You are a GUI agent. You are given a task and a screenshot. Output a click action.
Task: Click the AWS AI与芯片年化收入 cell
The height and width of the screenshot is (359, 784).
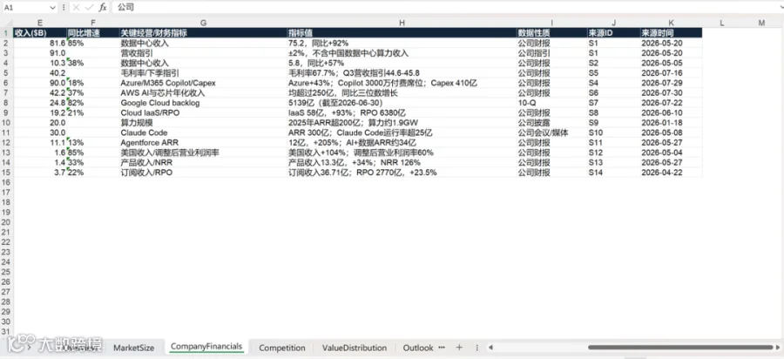pos(203,93)
